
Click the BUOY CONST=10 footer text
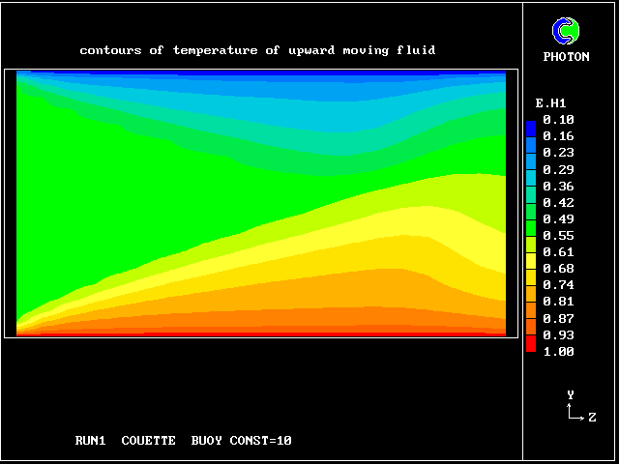[241, 441]
